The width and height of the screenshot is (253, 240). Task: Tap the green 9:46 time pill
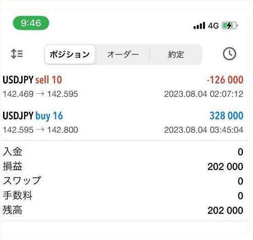click(31, 23)
